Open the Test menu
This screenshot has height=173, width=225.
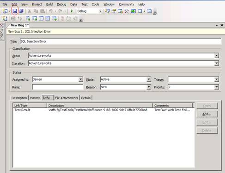85,4
